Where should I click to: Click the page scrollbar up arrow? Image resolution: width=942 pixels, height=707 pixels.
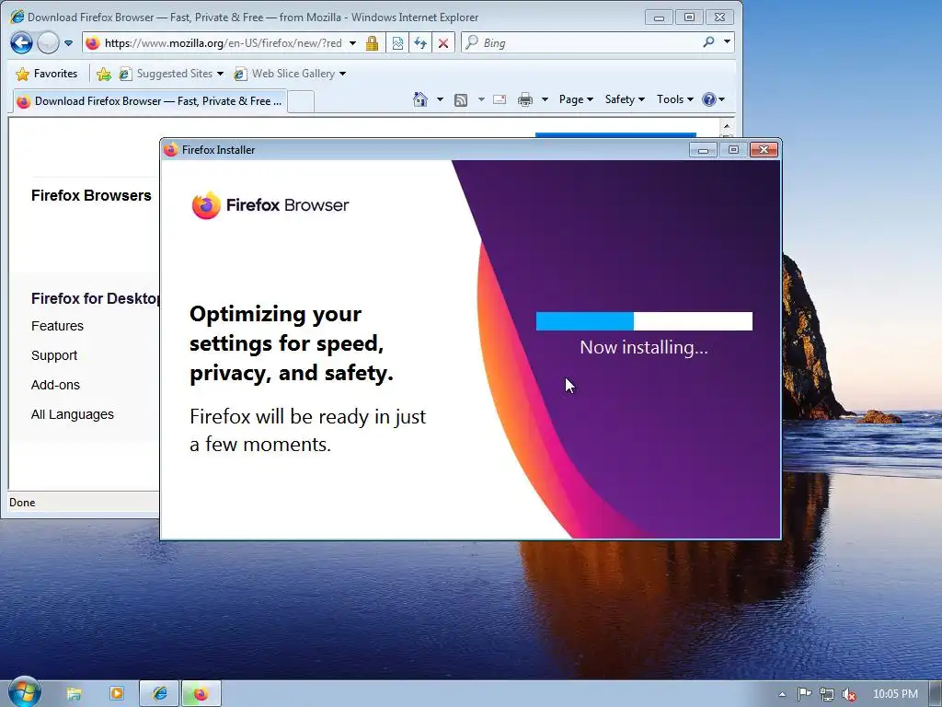(x=727, y=126)
